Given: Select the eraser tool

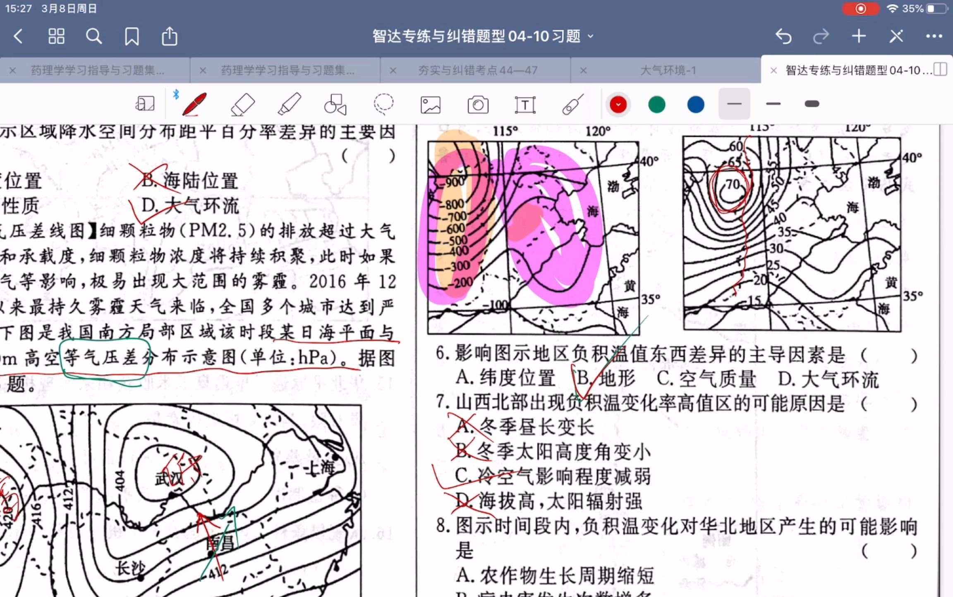Looking at the screenshot, I should tap(242, 104).
